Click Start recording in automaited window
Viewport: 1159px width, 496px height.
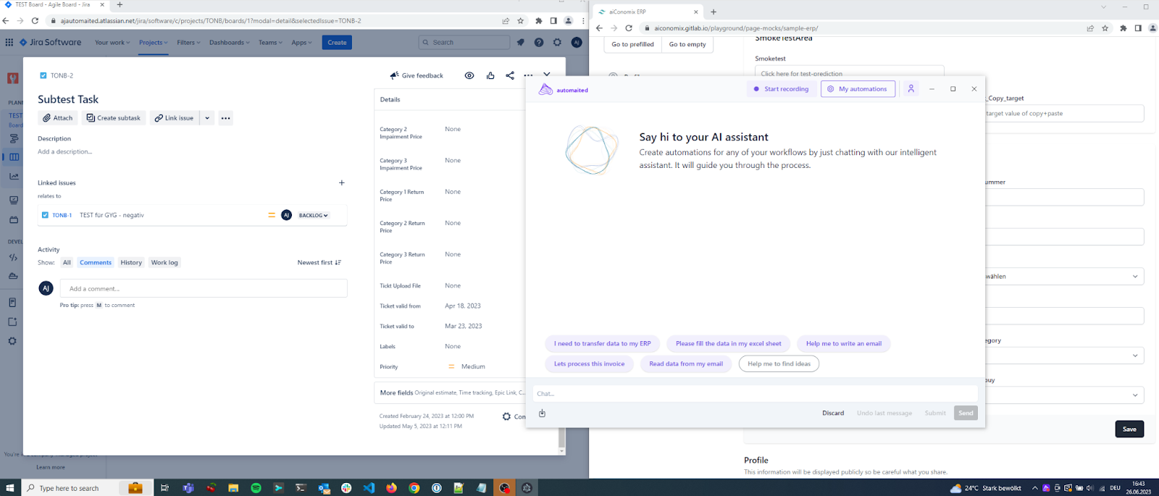pyautogui.click(x=781, y=89)
